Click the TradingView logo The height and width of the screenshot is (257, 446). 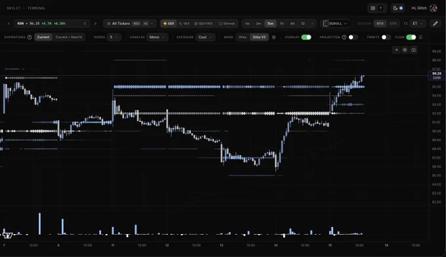click(8, 235)
